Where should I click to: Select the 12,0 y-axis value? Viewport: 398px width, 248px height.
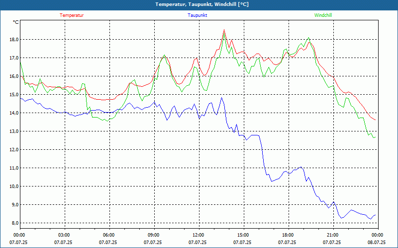14,150
